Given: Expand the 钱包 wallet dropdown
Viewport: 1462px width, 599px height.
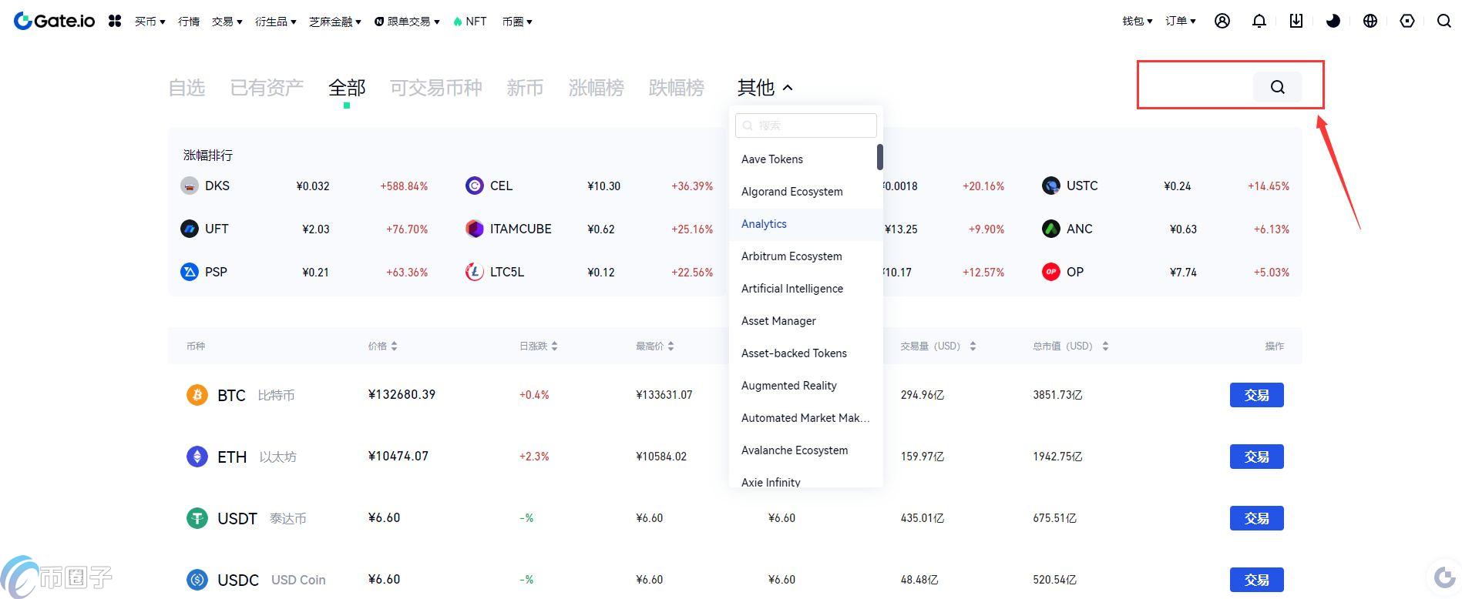Looking at the screenshot, I should coord(1137,21).
